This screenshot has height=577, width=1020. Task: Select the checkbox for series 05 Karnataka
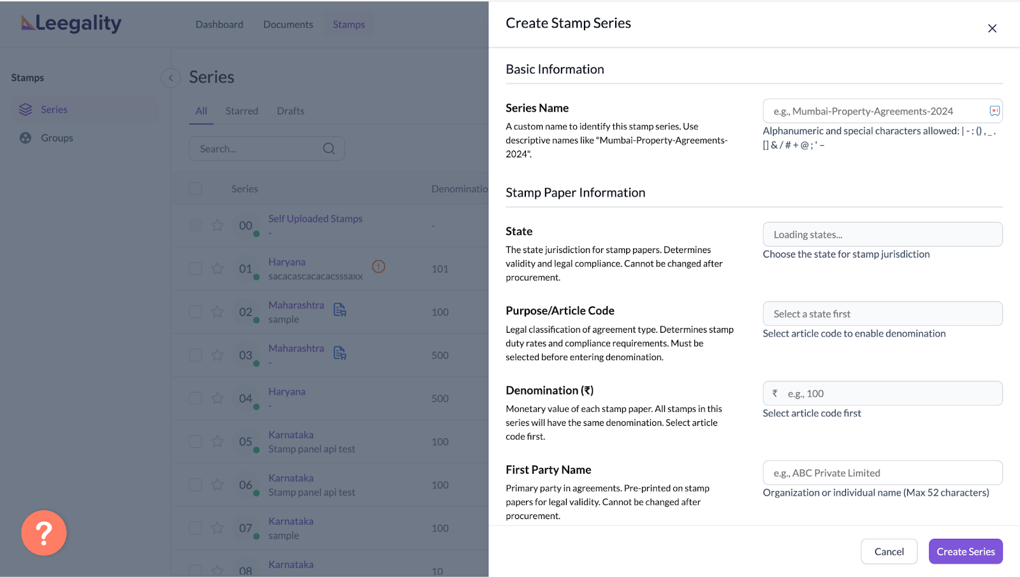click(x=196, y=442)
